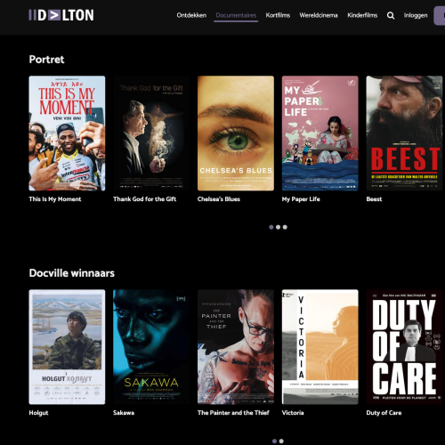The width and height of the screenshot is (445, 445).
Task: Click title text 'Beest'
Action: pos(374,199)
